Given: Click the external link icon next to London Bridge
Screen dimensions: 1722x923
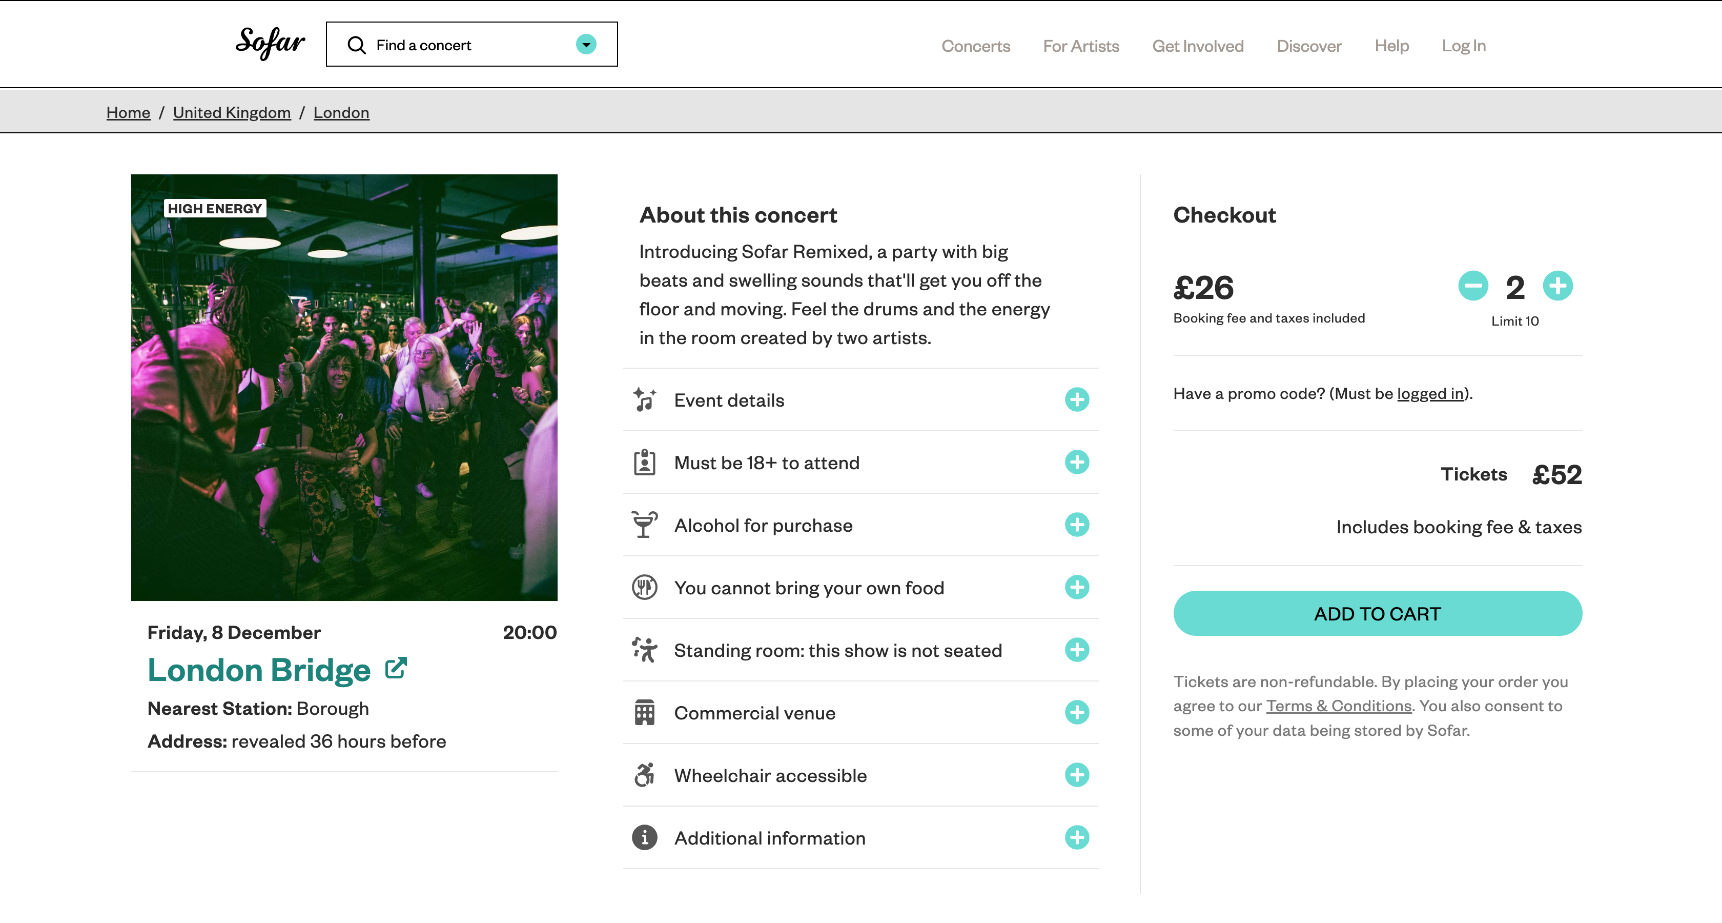Looking at the screenshot, I should point(396,668).
